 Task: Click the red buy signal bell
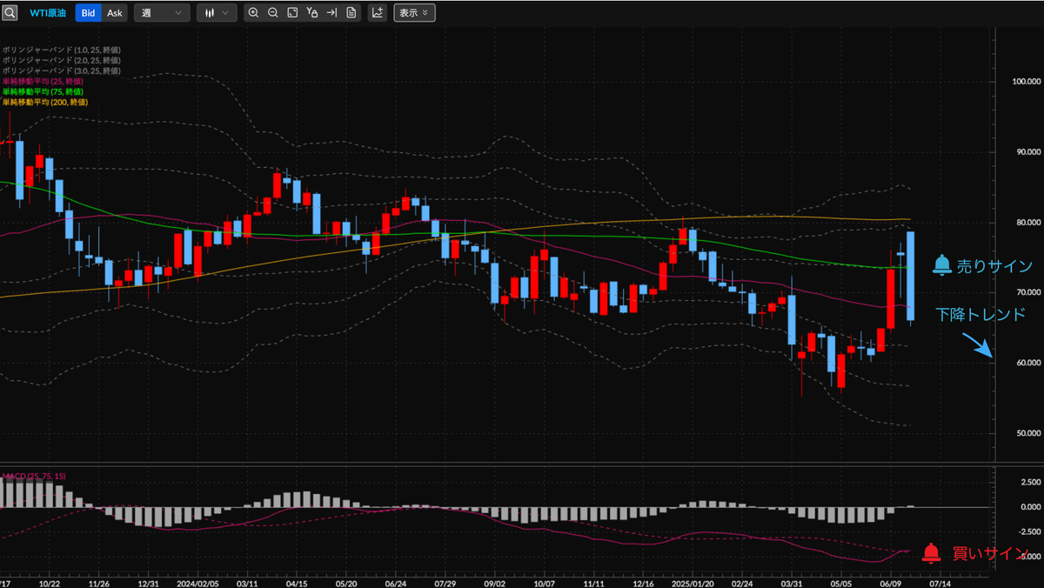pyautogui.click(x=932, y=551)
